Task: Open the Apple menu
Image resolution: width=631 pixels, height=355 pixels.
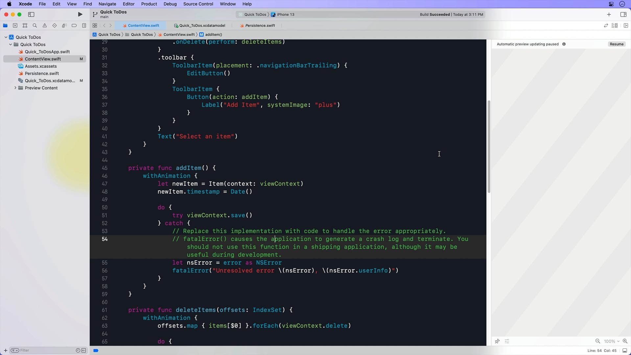Action: click(9, 4)
